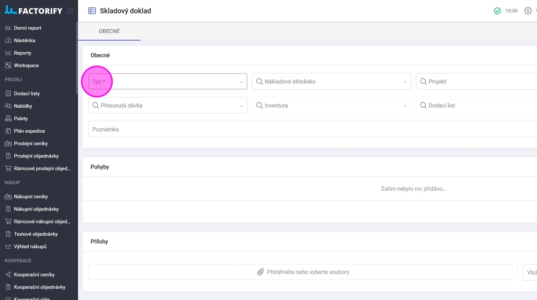Expand Nákladové středisko dropdown arrow
The width and height of the screenshot is (537, 300).
click(x=405, y=82)
